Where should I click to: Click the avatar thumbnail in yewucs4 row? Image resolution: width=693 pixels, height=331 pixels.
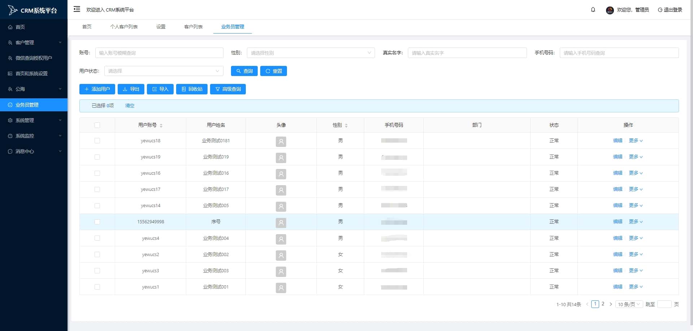281,239
